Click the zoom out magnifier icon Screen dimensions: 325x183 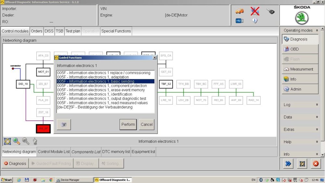25,141
